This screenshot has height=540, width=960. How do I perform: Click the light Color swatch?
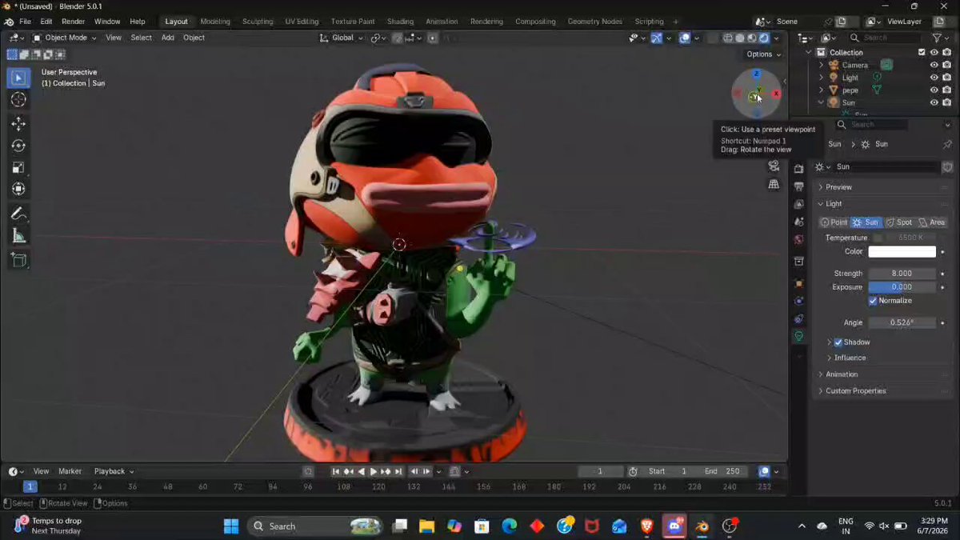[x=902, y=252]
